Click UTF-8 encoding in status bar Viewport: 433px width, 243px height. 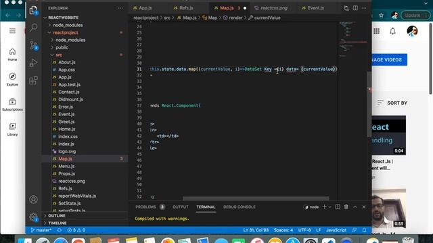[x=304, y=230]
